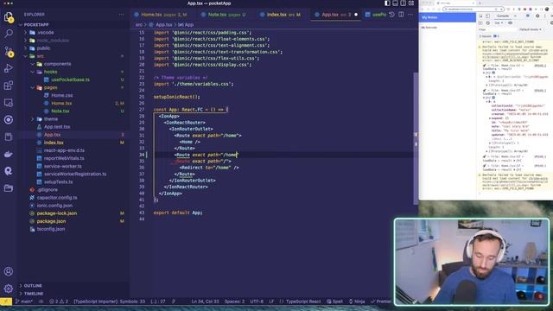
Task: Click Explorer panel more actions ellipsis
Action: click(x=121, y=15)
